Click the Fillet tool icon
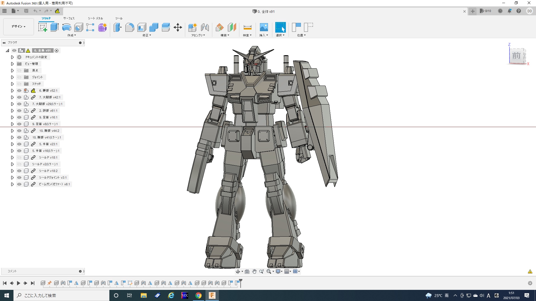536x301 pixels. click(x=130, y=27)
